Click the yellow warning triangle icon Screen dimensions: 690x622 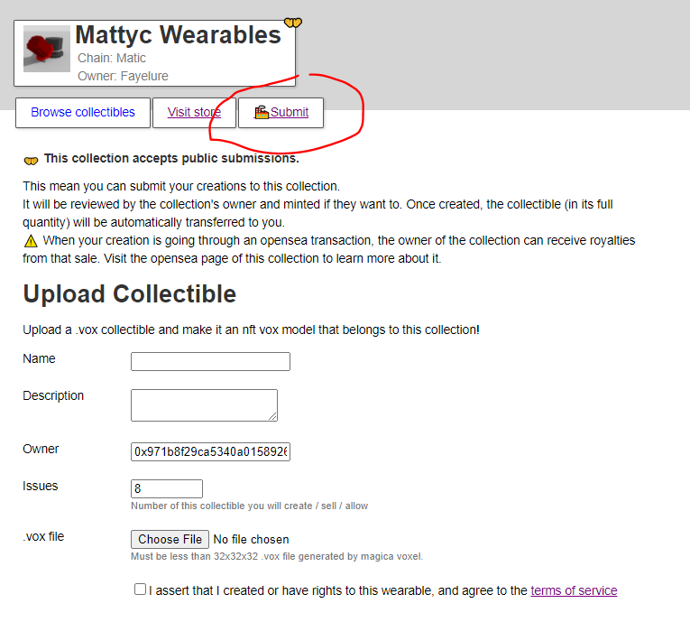(x=31, y=241)
